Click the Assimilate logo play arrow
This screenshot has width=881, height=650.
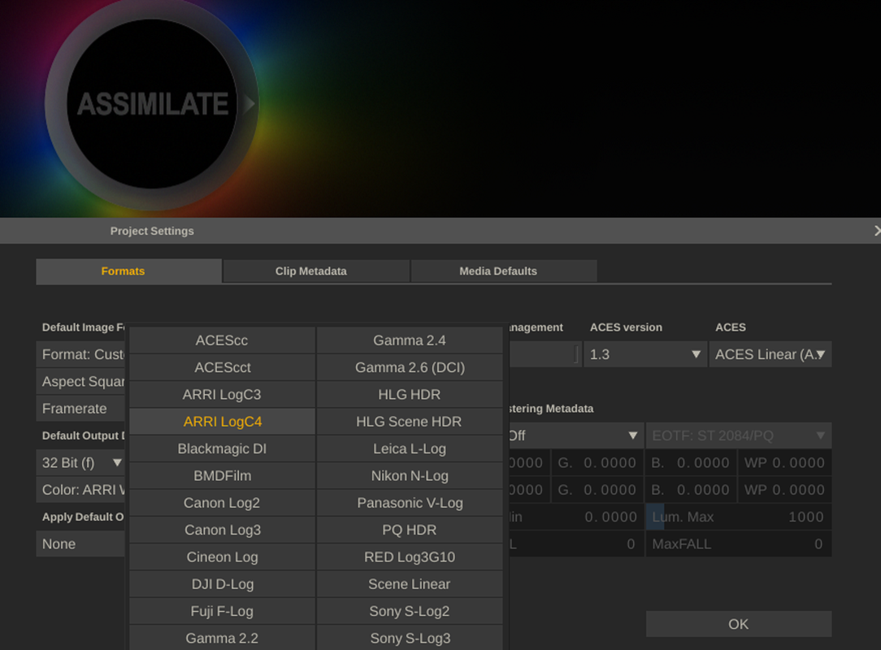(x=250, y=104)
